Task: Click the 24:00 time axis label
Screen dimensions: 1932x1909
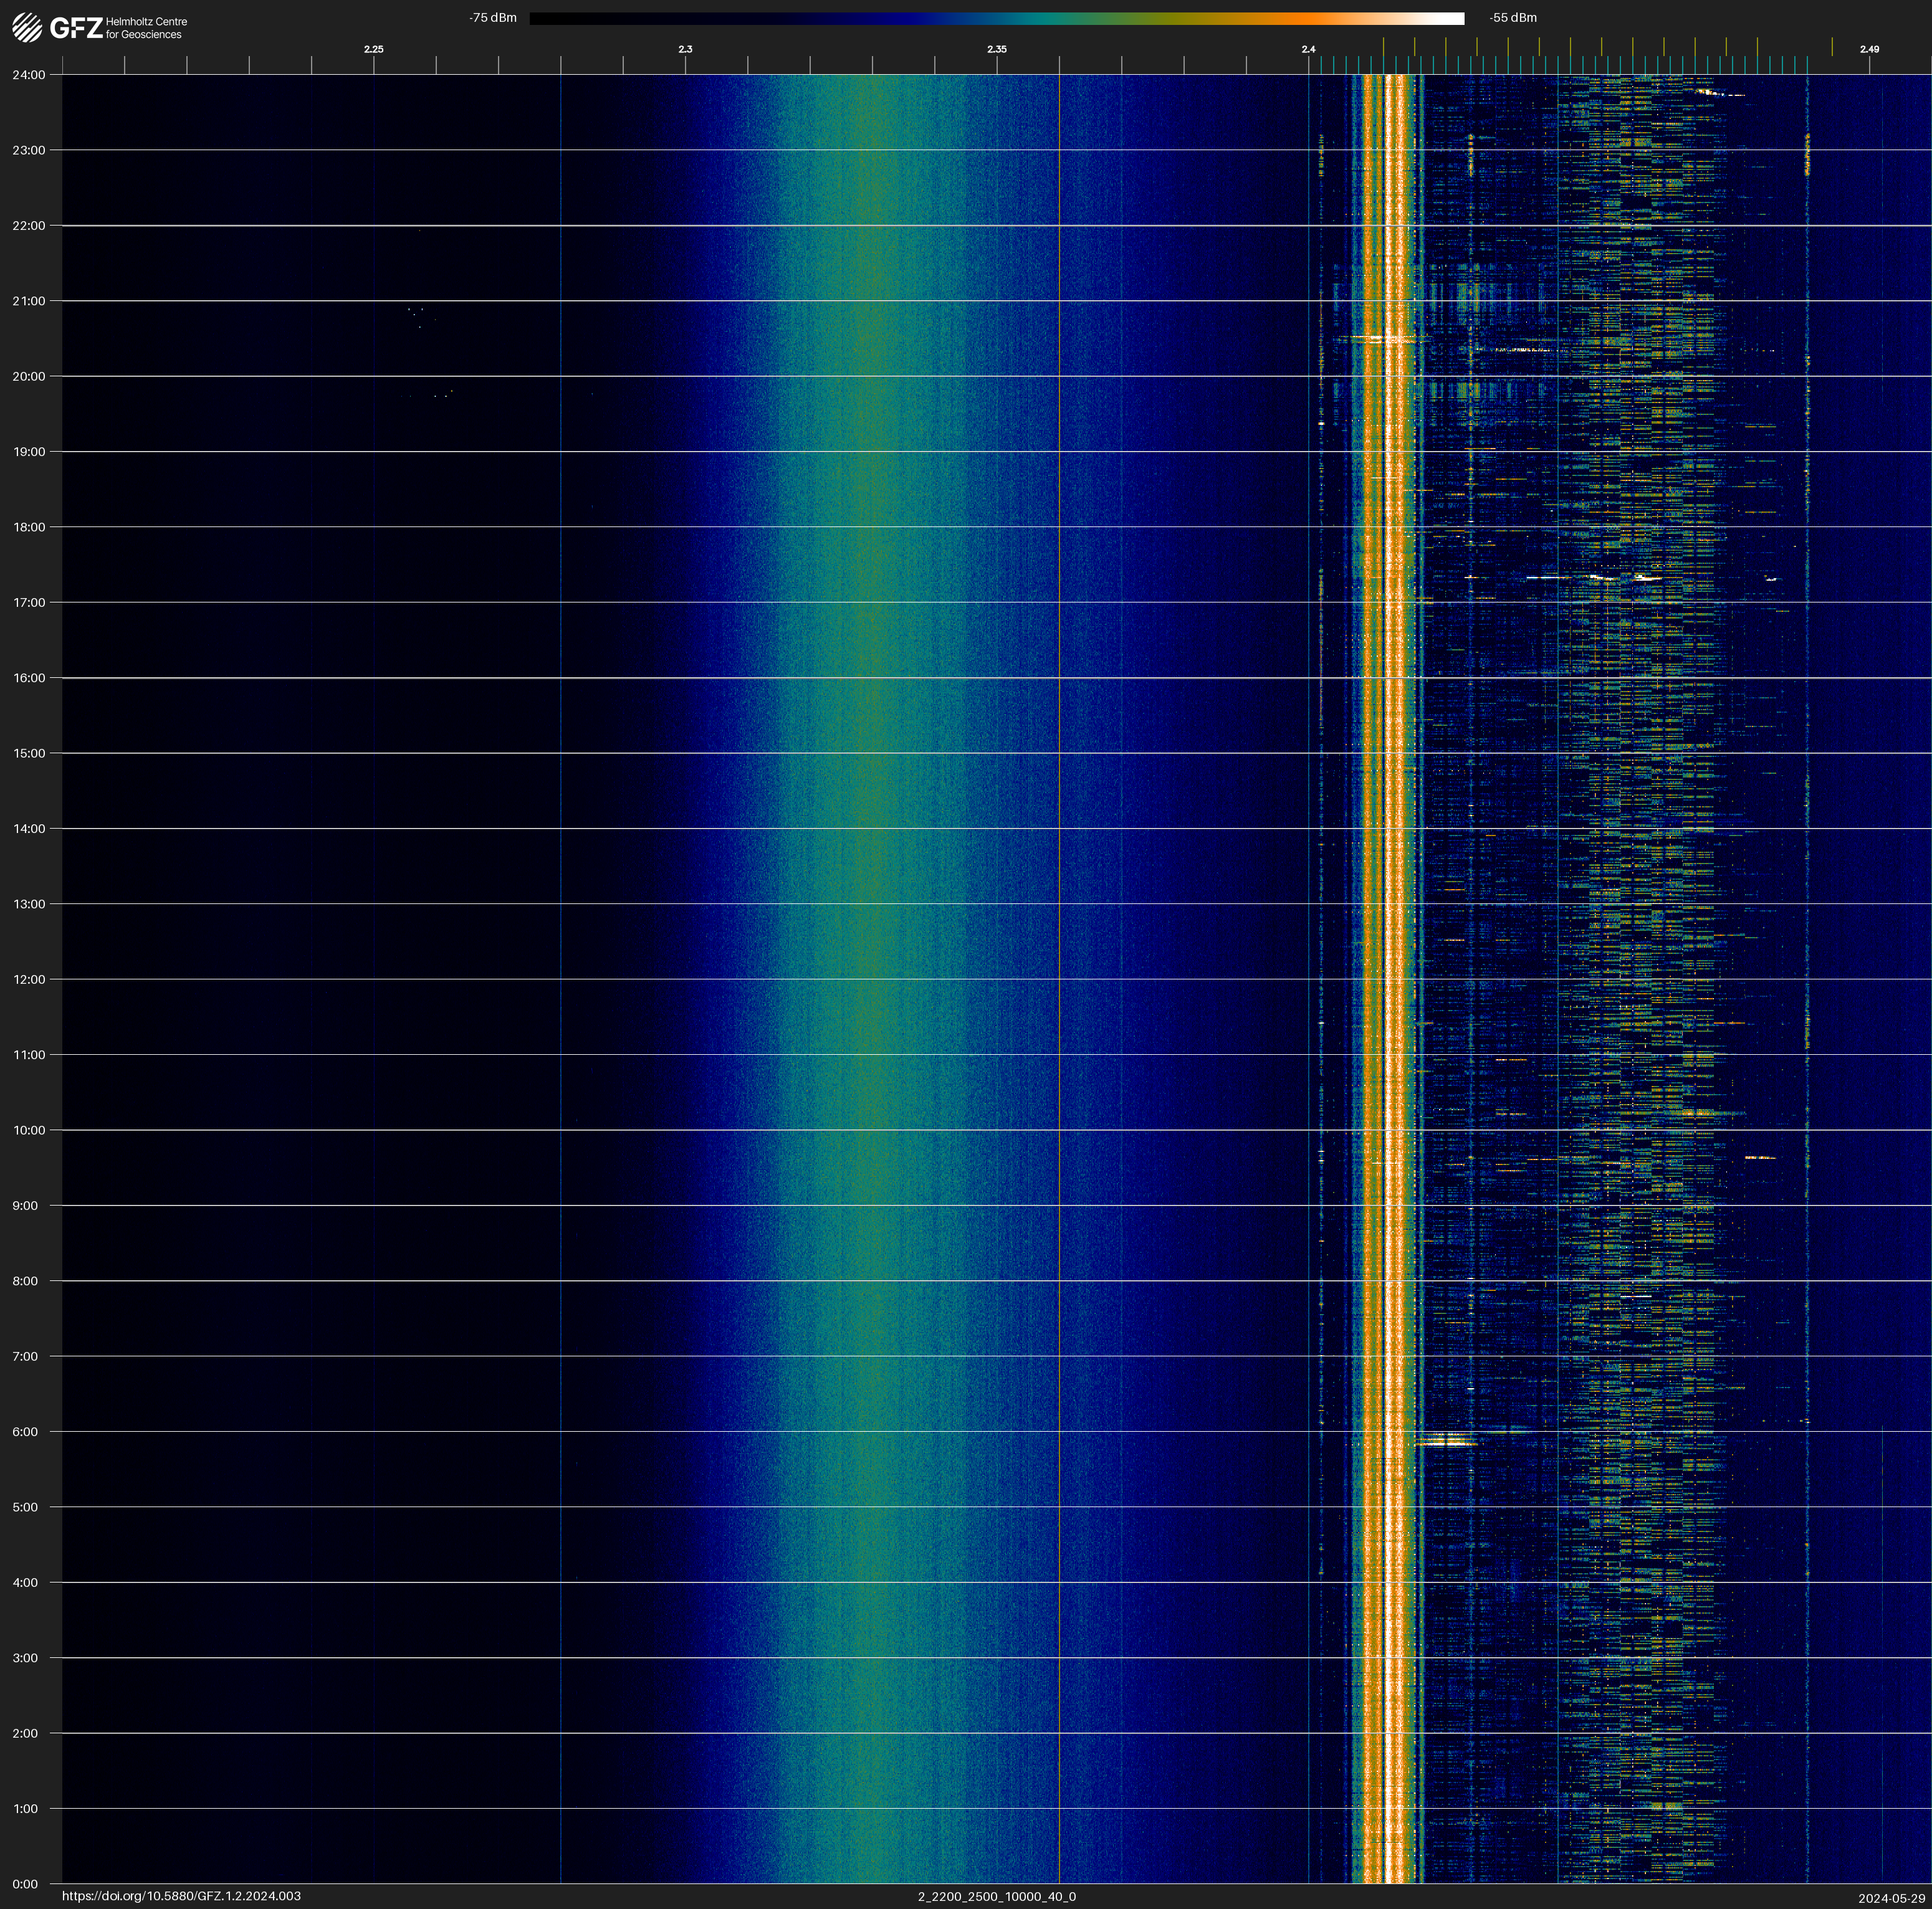Action: (x=29, y=75)
